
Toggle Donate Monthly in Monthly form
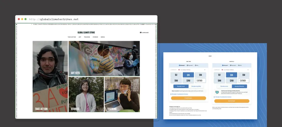click(239, 86)
